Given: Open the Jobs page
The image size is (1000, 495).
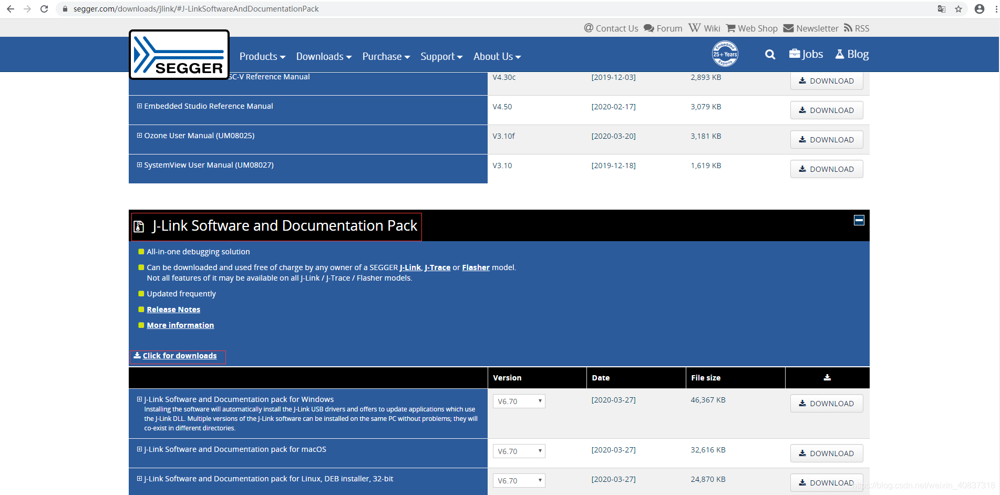Looking at the screenshot, I should 806,54.
